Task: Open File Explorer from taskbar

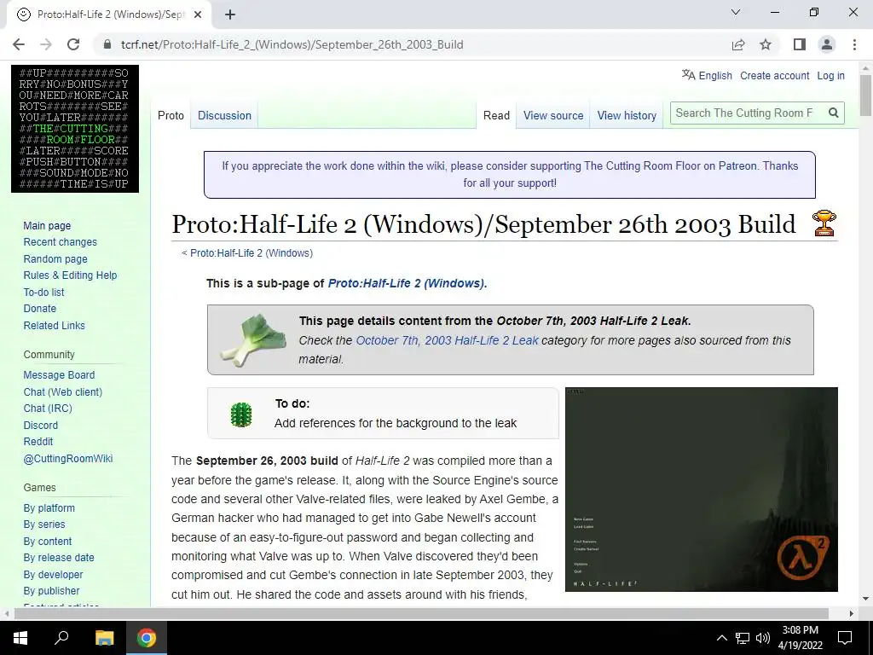Action: click(104, 638)
